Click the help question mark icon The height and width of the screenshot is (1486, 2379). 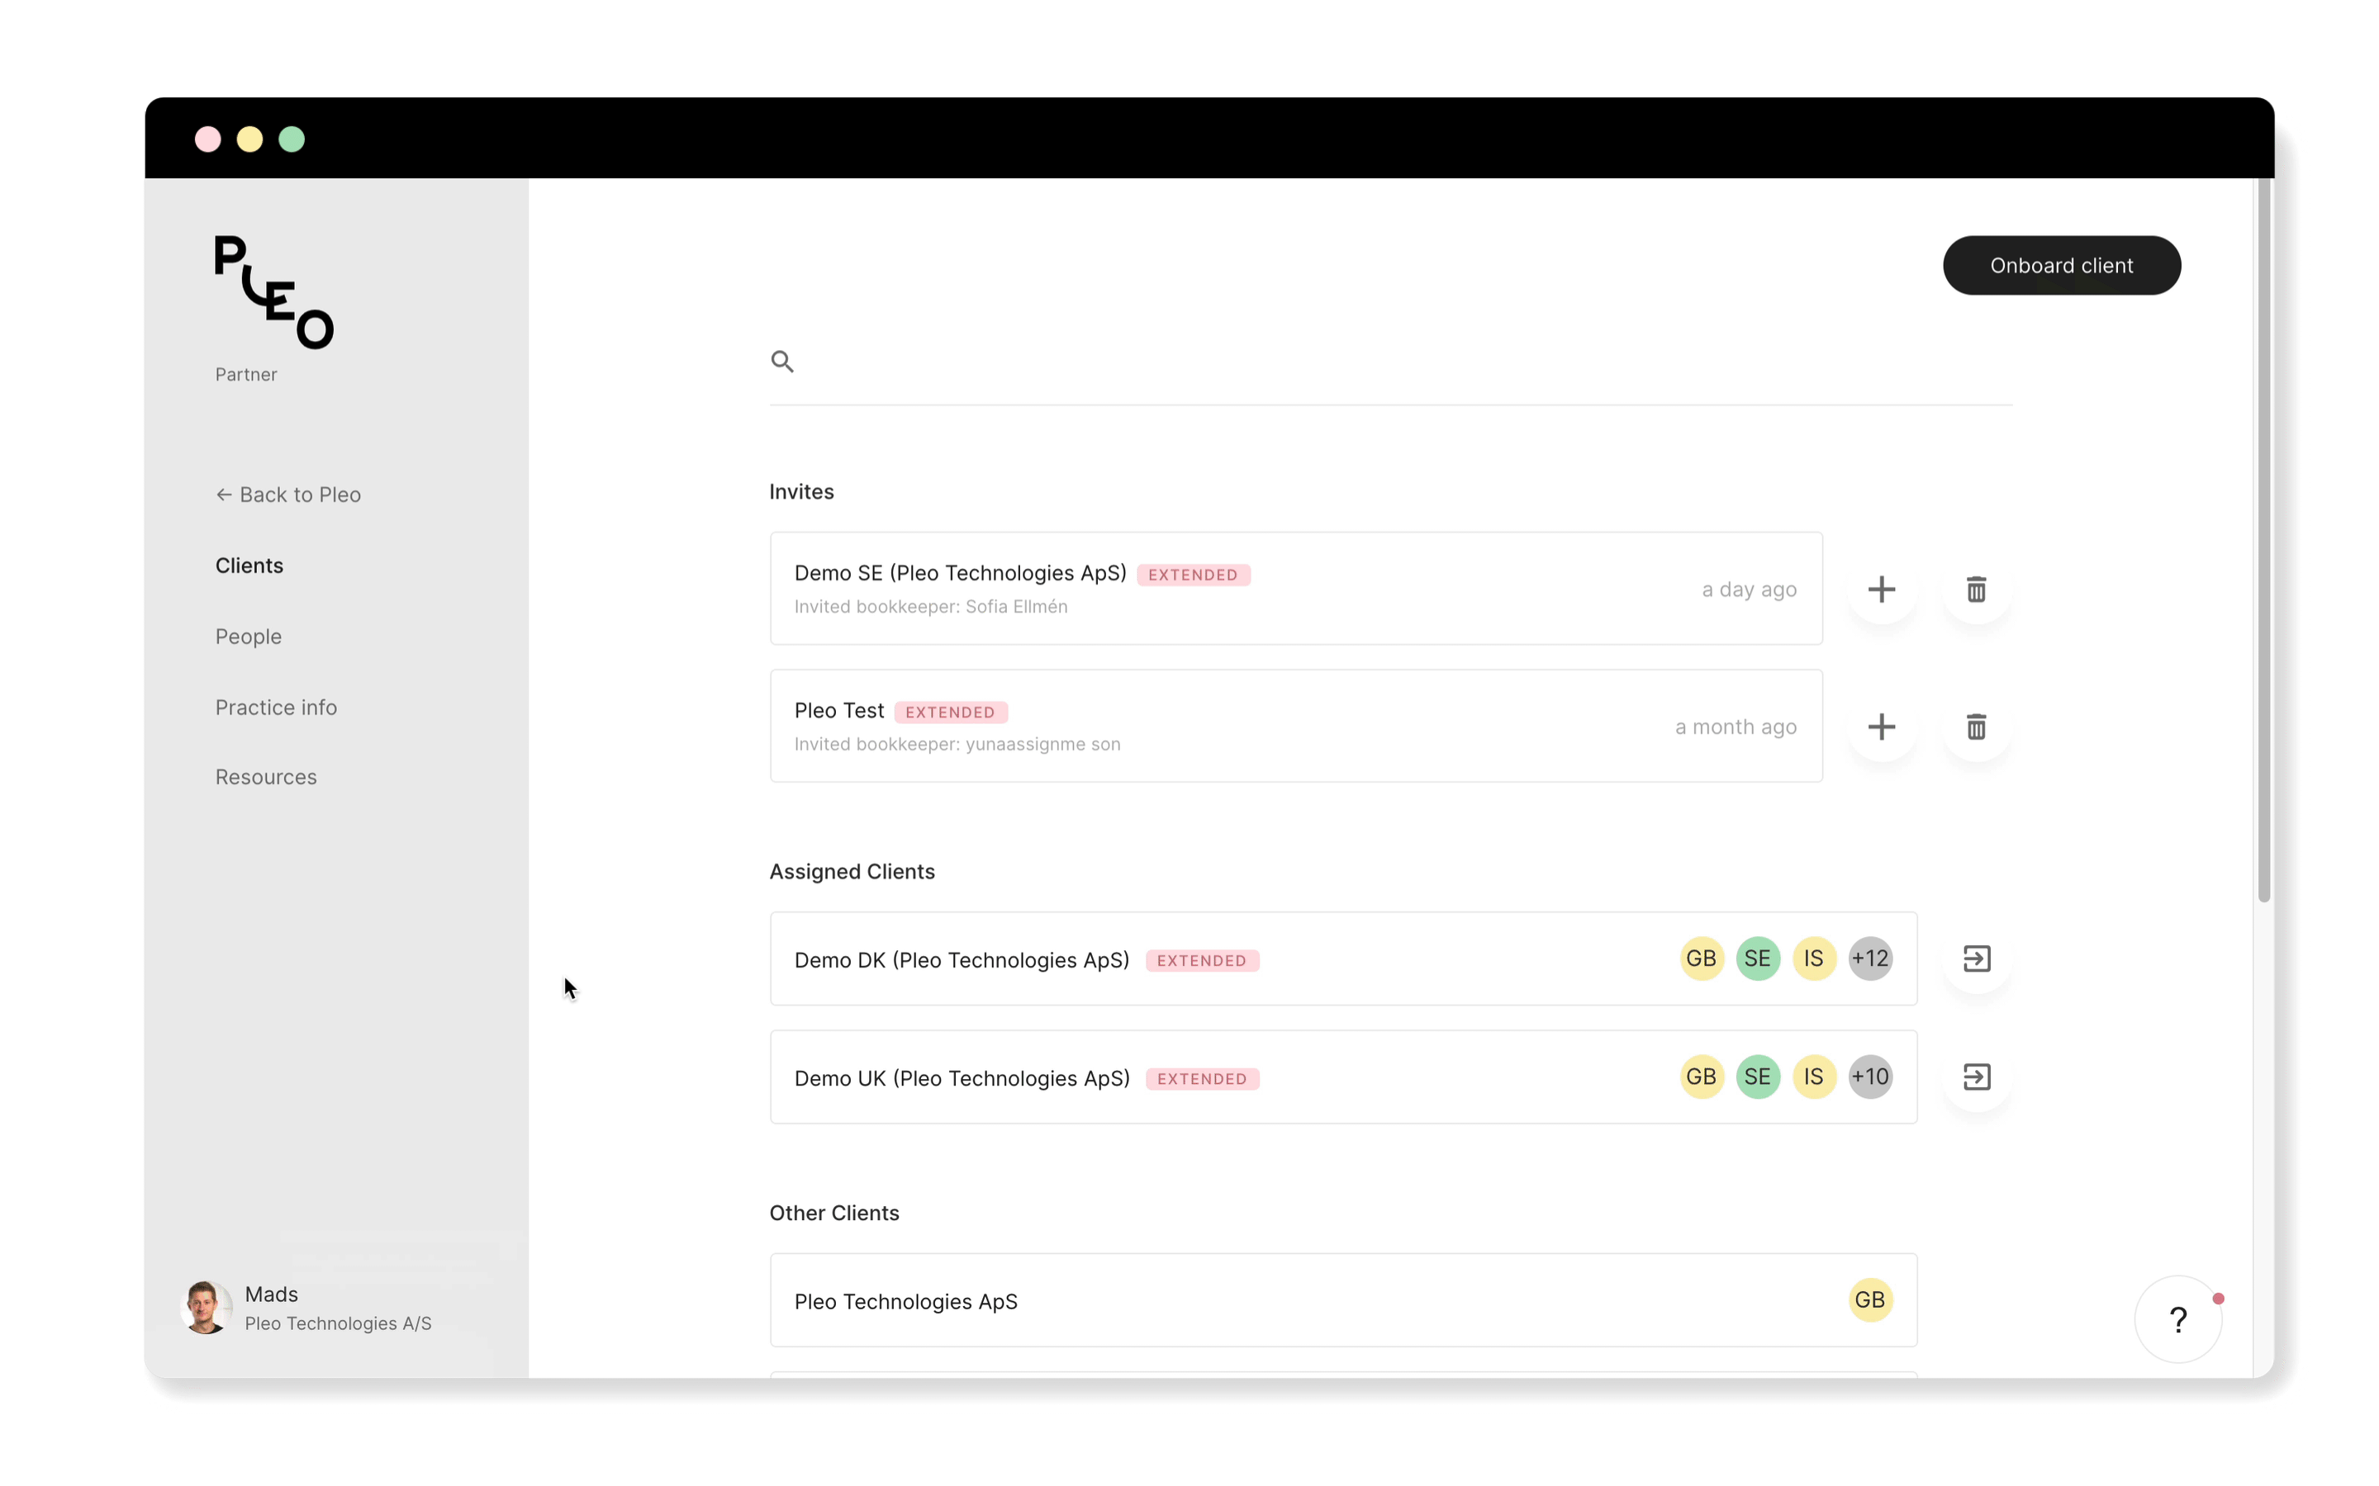(x=2177, y=1320)
